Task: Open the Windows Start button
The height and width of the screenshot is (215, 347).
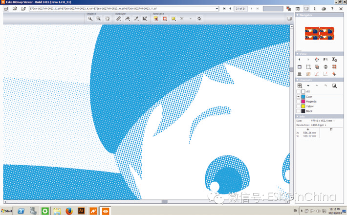Action: (x=7, y=211)
